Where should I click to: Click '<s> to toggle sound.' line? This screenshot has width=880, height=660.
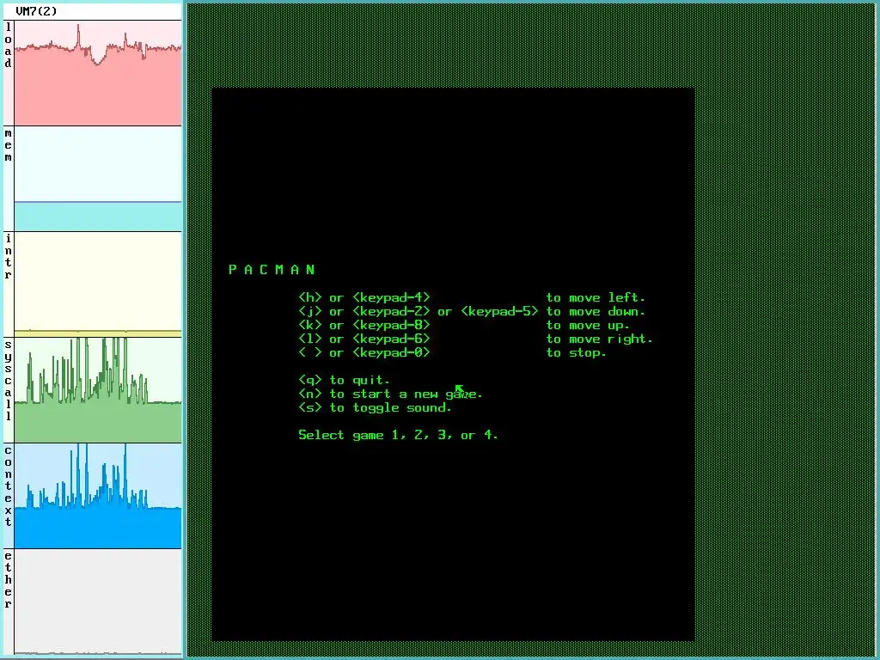375,407
